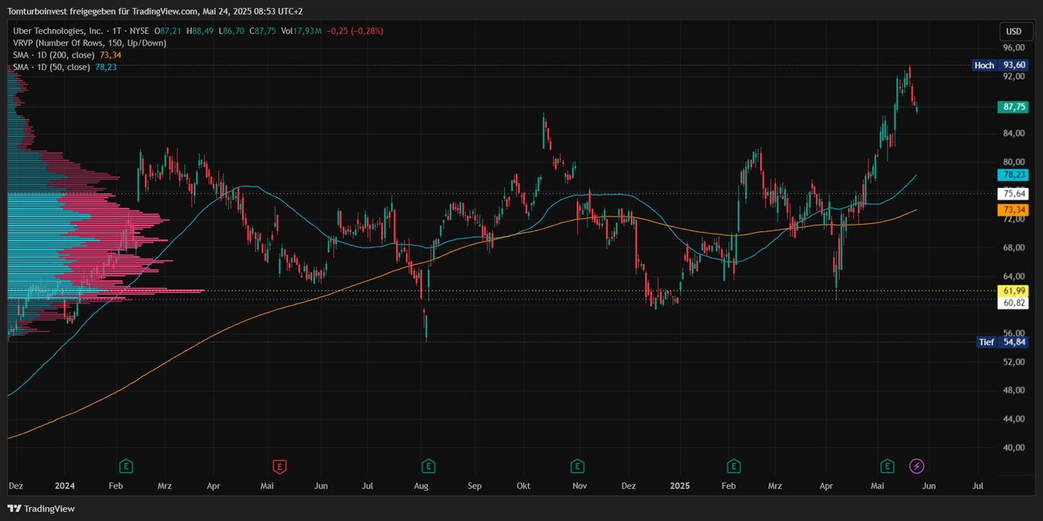Click the 68,00 price scale label
1043x521 pixels.
1014,247
